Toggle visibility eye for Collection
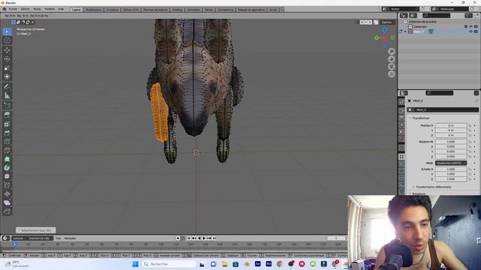 [471, 27]
